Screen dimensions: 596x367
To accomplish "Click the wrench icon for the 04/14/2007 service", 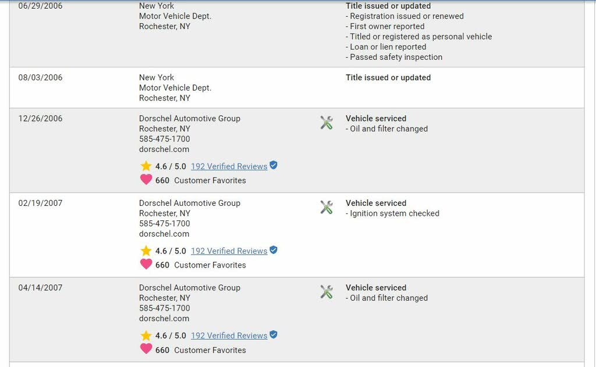I will click(x=326, y=292).
